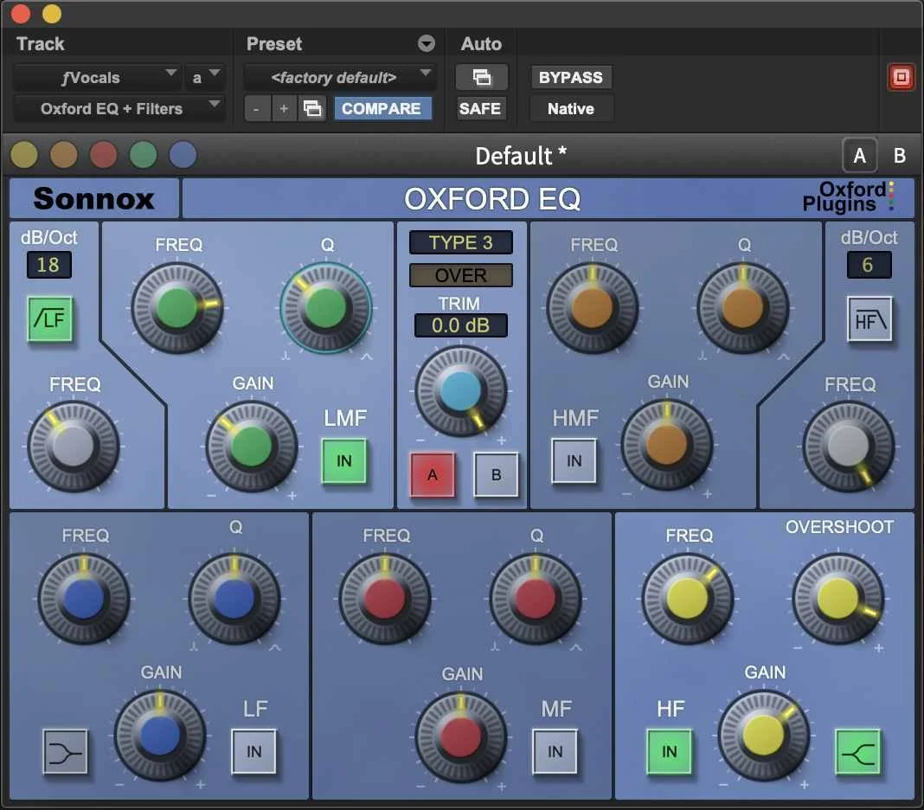Click the red circle in the header bar
This screenshot has width=924, height=810.
pyautogui.click(x=104, y=156)
